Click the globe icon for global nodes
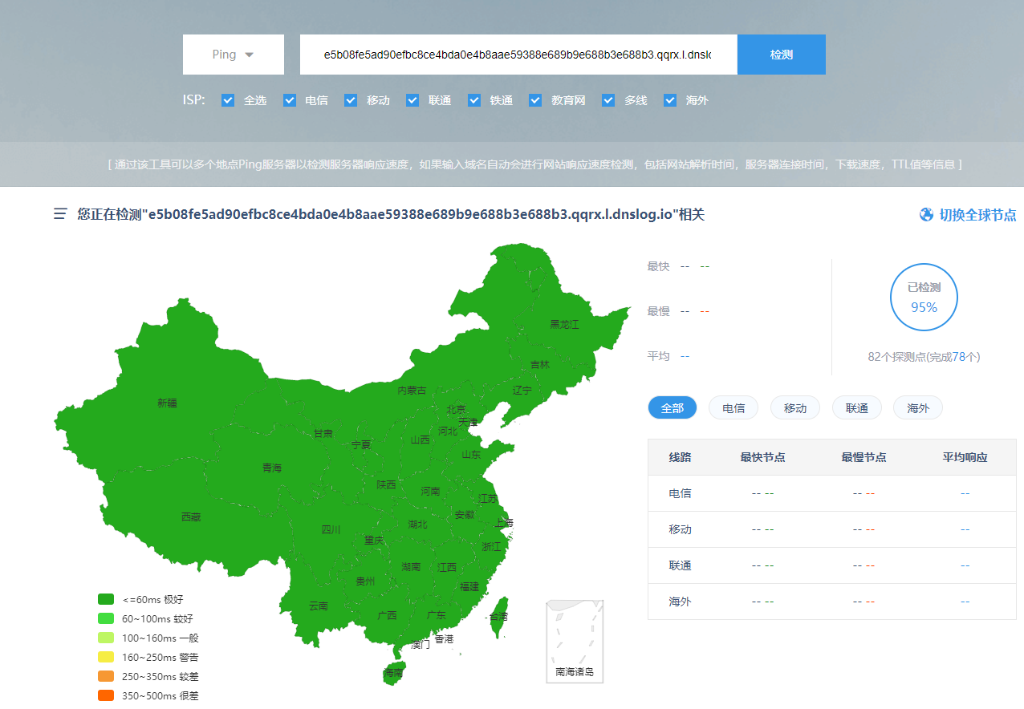The height and width of the screenshot is (709, 1024). tap(927, 215)
